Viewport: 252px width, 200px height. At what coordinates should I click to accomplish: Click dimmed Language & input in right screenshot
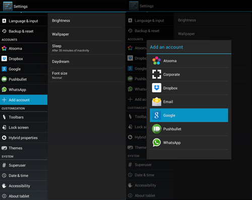pyautogui.click(x=150, y=21)
